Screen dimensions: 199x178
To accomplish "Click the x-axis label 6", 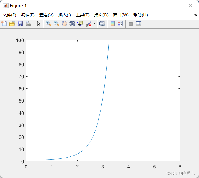I will 180,167.
